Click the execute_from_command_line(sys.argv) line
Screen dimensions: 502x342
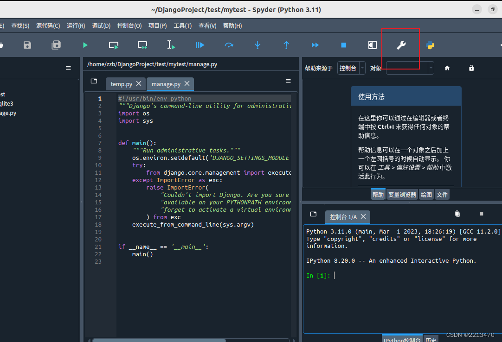click(193, 225)
